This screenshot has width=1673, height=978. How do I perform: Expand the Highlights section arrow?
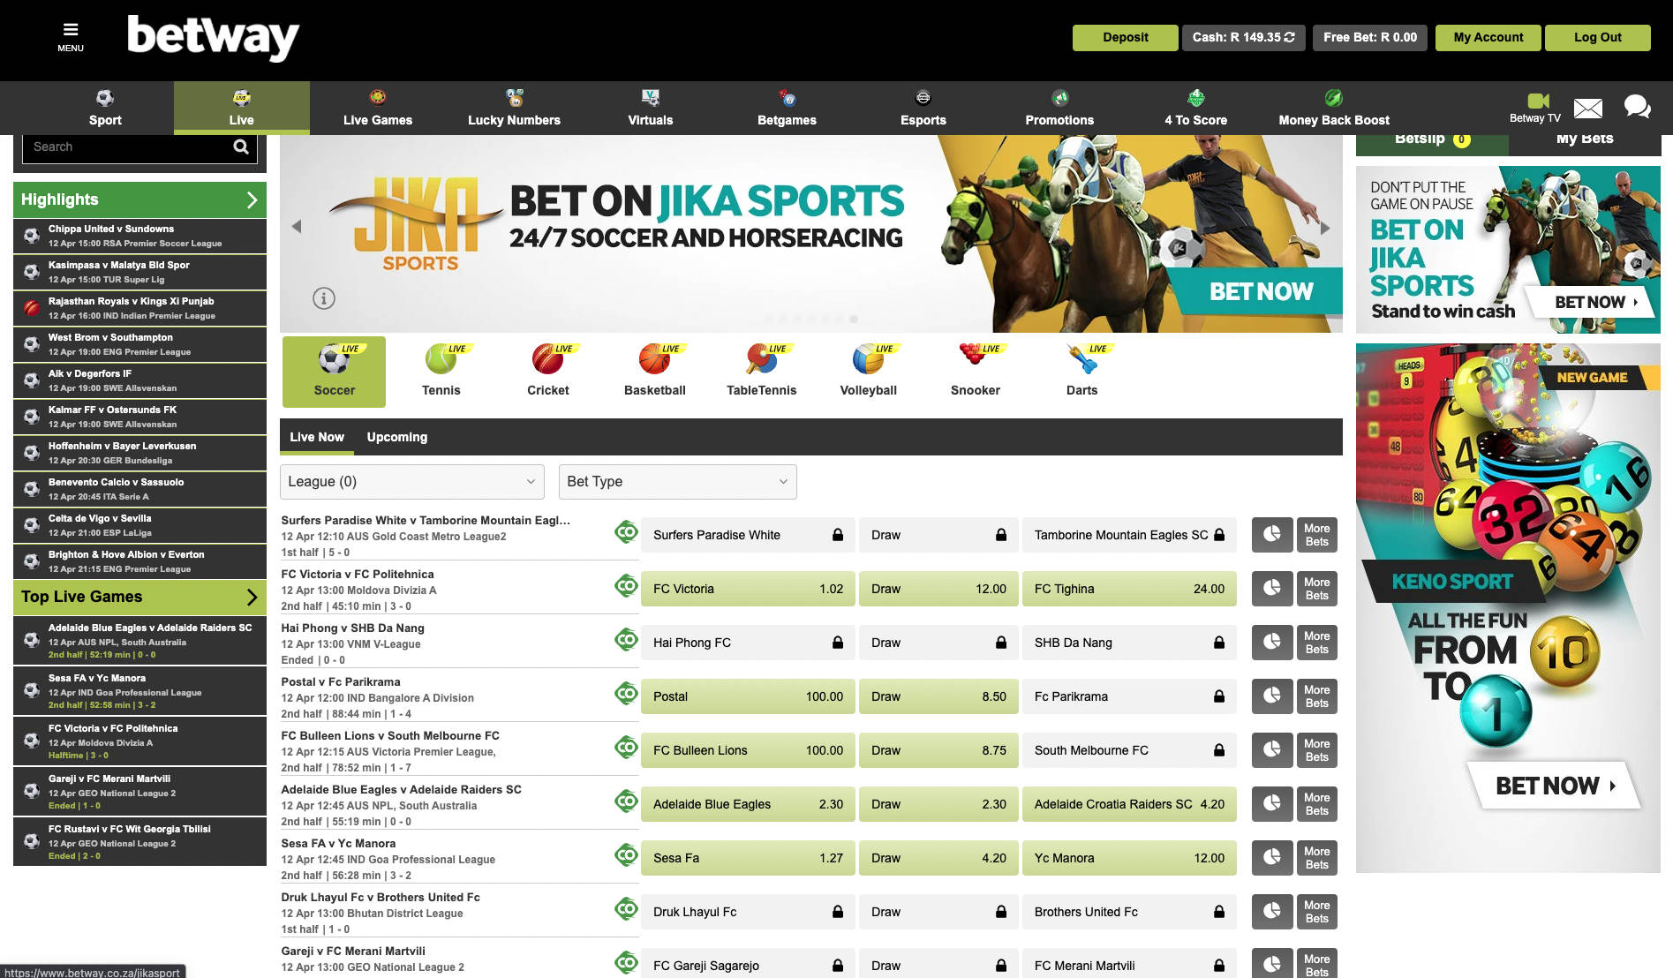click(252, 200)
